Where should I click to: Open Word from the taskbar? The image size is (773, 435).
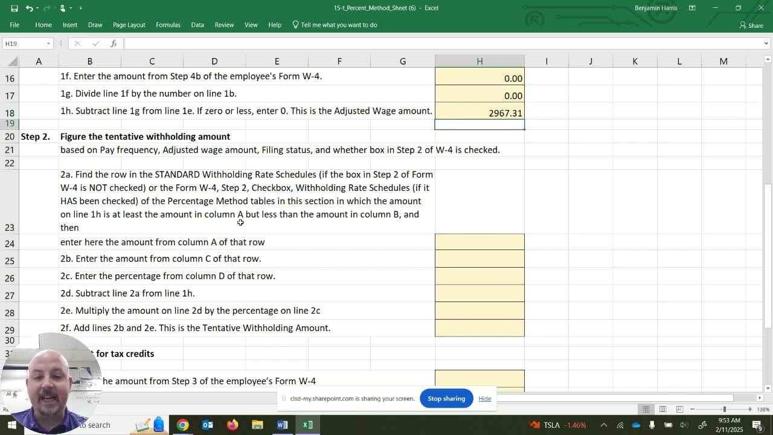282,425
